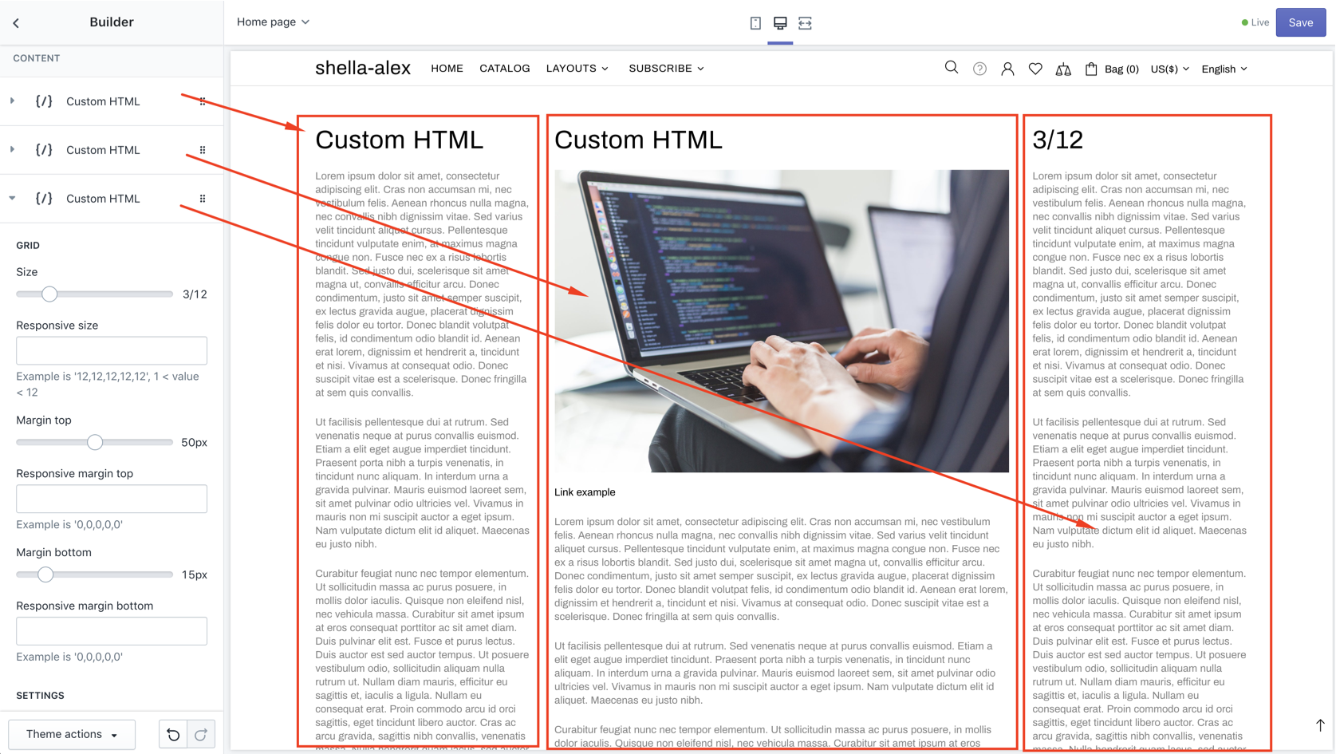Click the Link example link
The height and width of the screenshot is (754, 1336).
pos(585,492)
